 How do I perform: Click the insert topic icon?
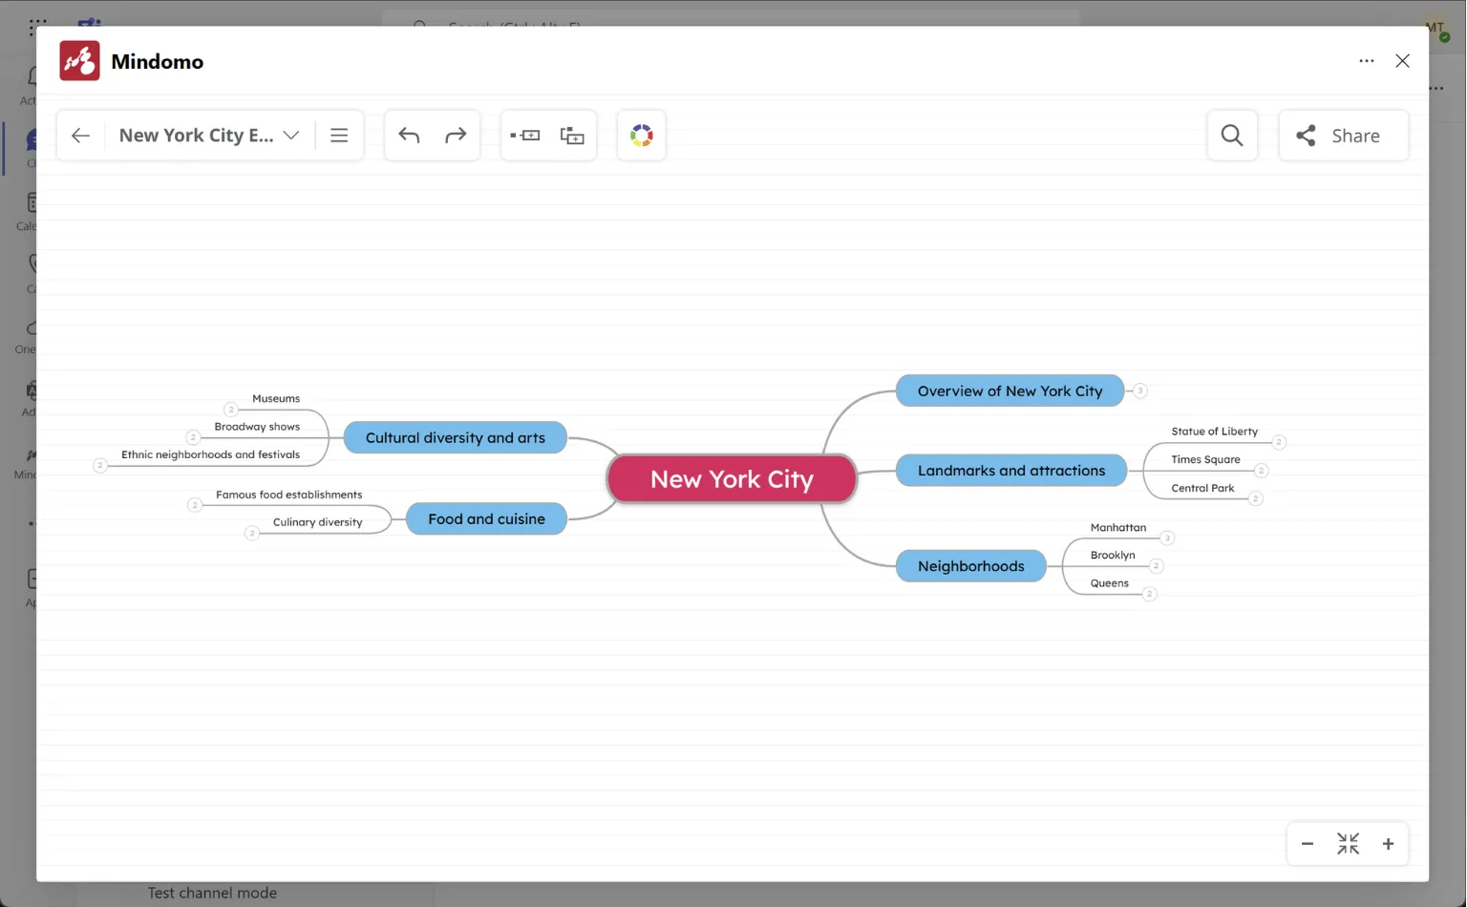tap(525, 136)
